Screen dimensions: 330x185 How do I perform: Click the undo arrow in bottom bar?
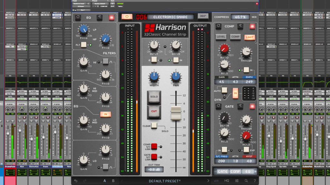pyautogui.click(x=76, y=181)
